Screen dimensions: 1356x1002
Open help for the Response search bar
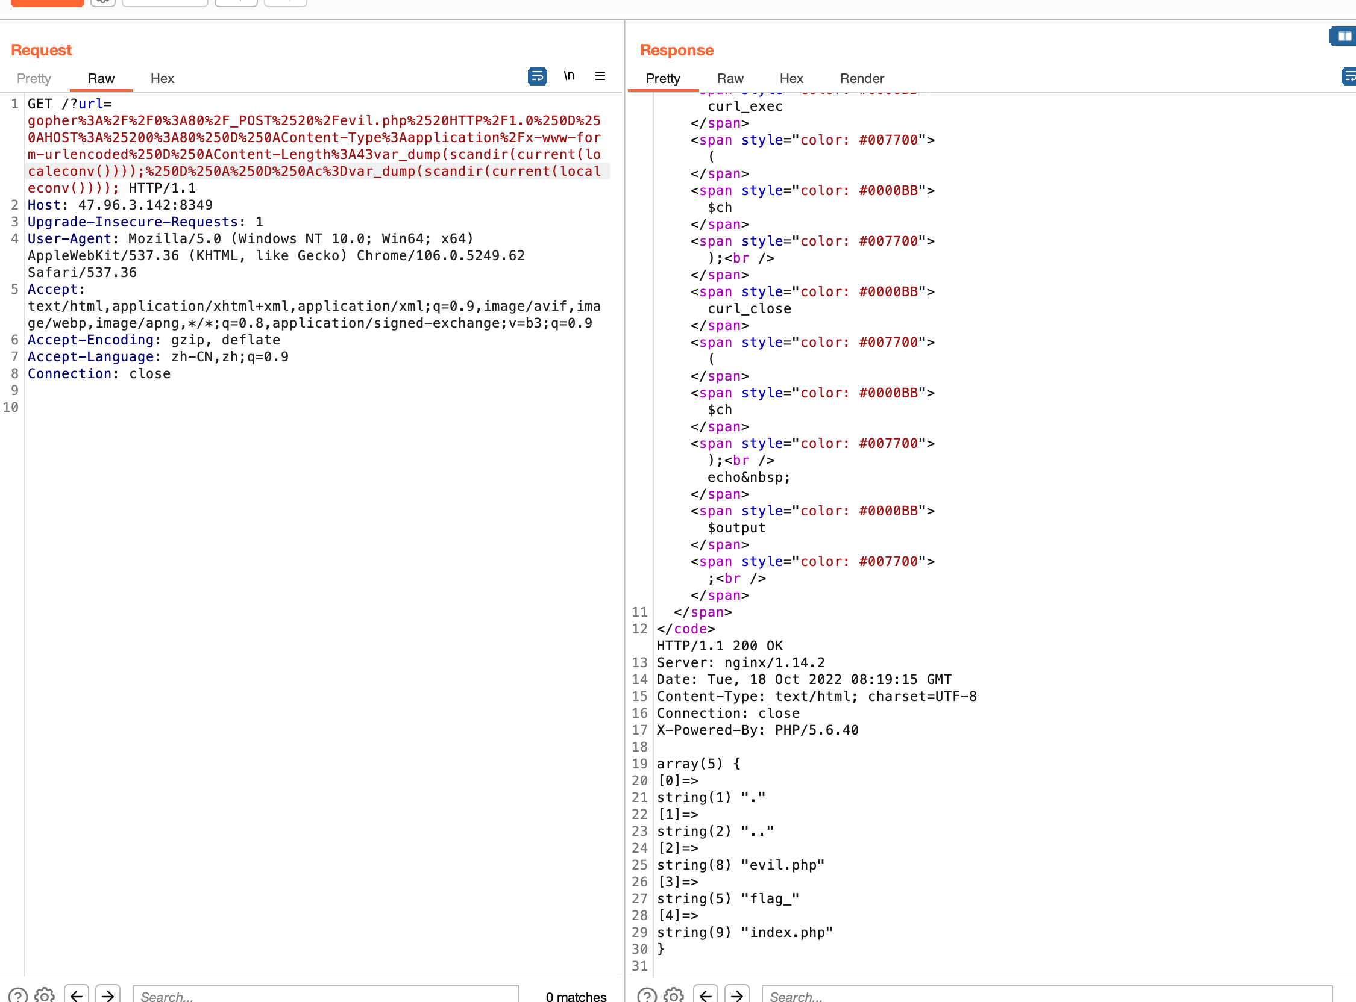click(x=647, y=995)
